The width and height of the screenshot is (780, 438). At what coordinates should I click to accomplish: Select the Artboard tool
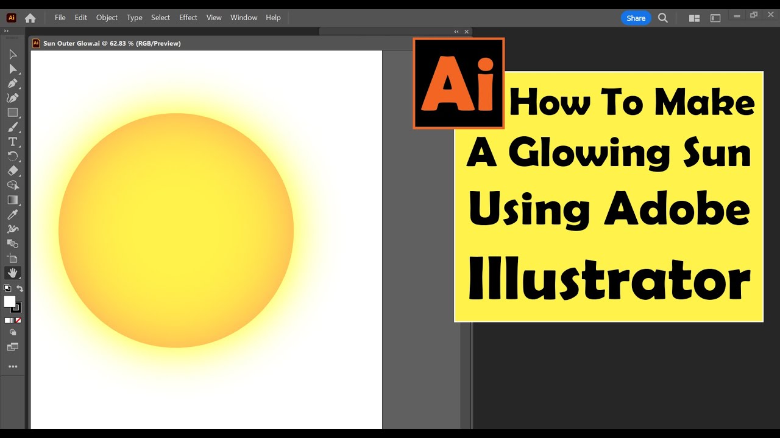tap(13, 259)
